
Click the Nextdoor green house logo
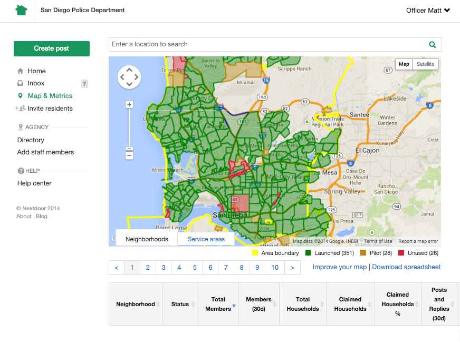[x=21, y=10]
